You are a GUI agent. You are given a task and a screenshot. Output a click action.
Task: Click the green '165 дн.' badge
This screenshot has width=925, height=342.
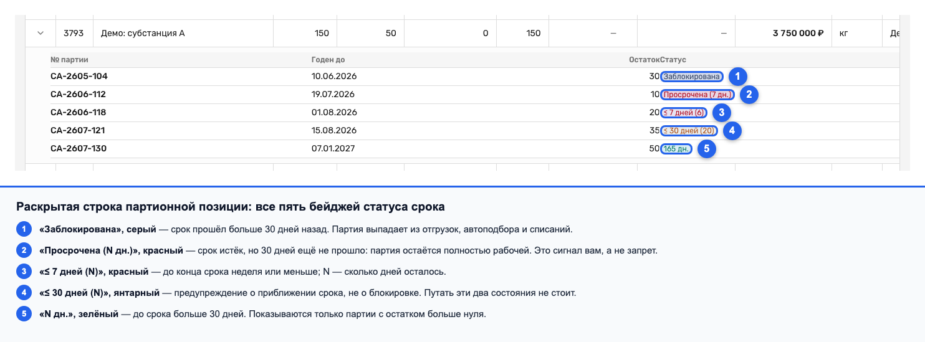pyautogui.click(x=676, y=149)
